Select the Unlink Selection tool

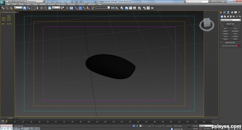(x=7, y=8)
